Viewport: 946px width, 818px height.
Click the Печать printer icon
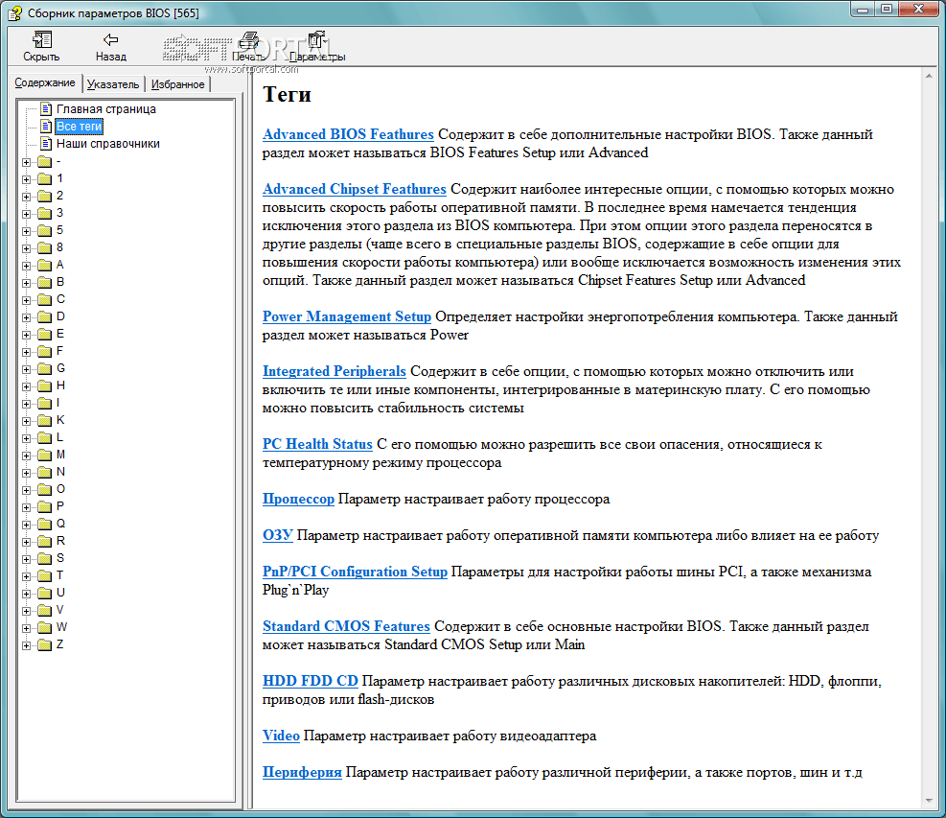(248, 40)
